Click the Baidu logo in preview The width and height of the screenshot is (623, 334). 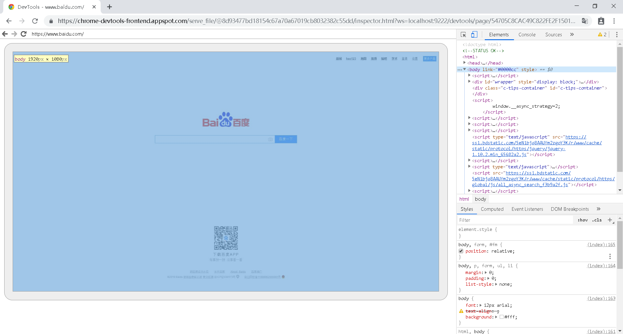[226, 120]
